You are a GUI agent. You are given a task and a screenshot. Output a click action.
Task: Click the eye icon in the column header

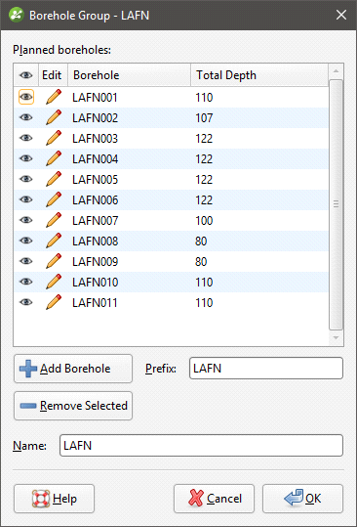tap(26, 75)
